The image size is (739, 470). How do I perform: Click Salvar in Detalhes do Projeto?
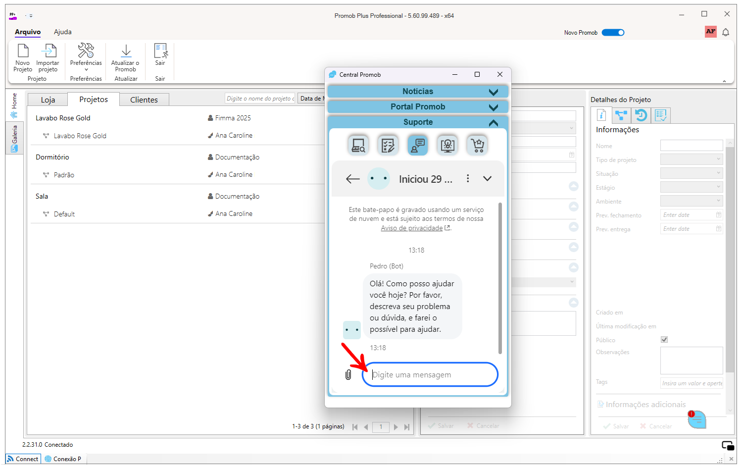pos(616,426)
